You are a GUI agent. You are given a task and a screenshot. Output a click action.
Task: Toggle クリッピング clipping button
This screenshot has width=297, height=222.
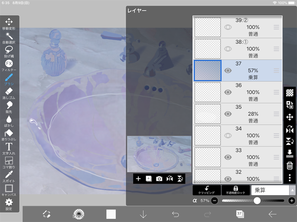click(x=207, y=190)
